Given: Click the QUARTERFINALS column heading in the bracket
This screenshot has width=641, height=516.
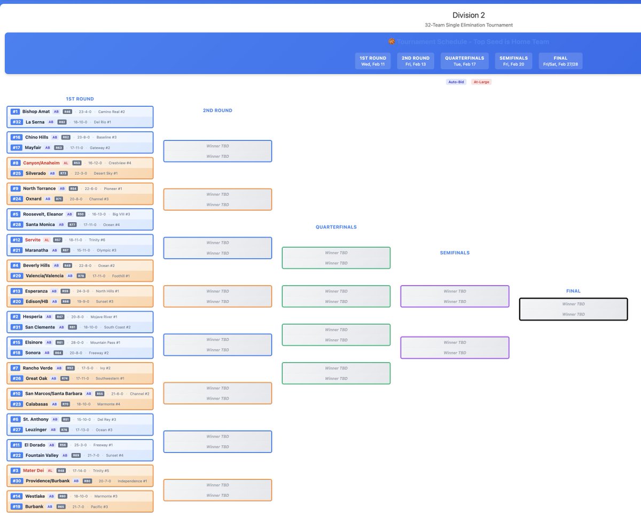Looking at the screenshot, I should click(x=336, y=227).
